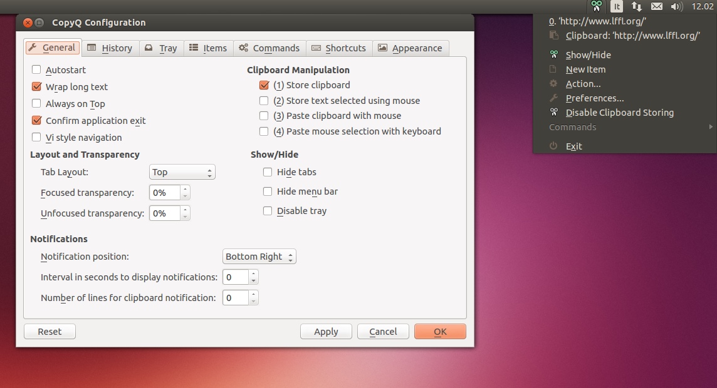Open the Tab Layout dropdown

(x=182, y=171)
